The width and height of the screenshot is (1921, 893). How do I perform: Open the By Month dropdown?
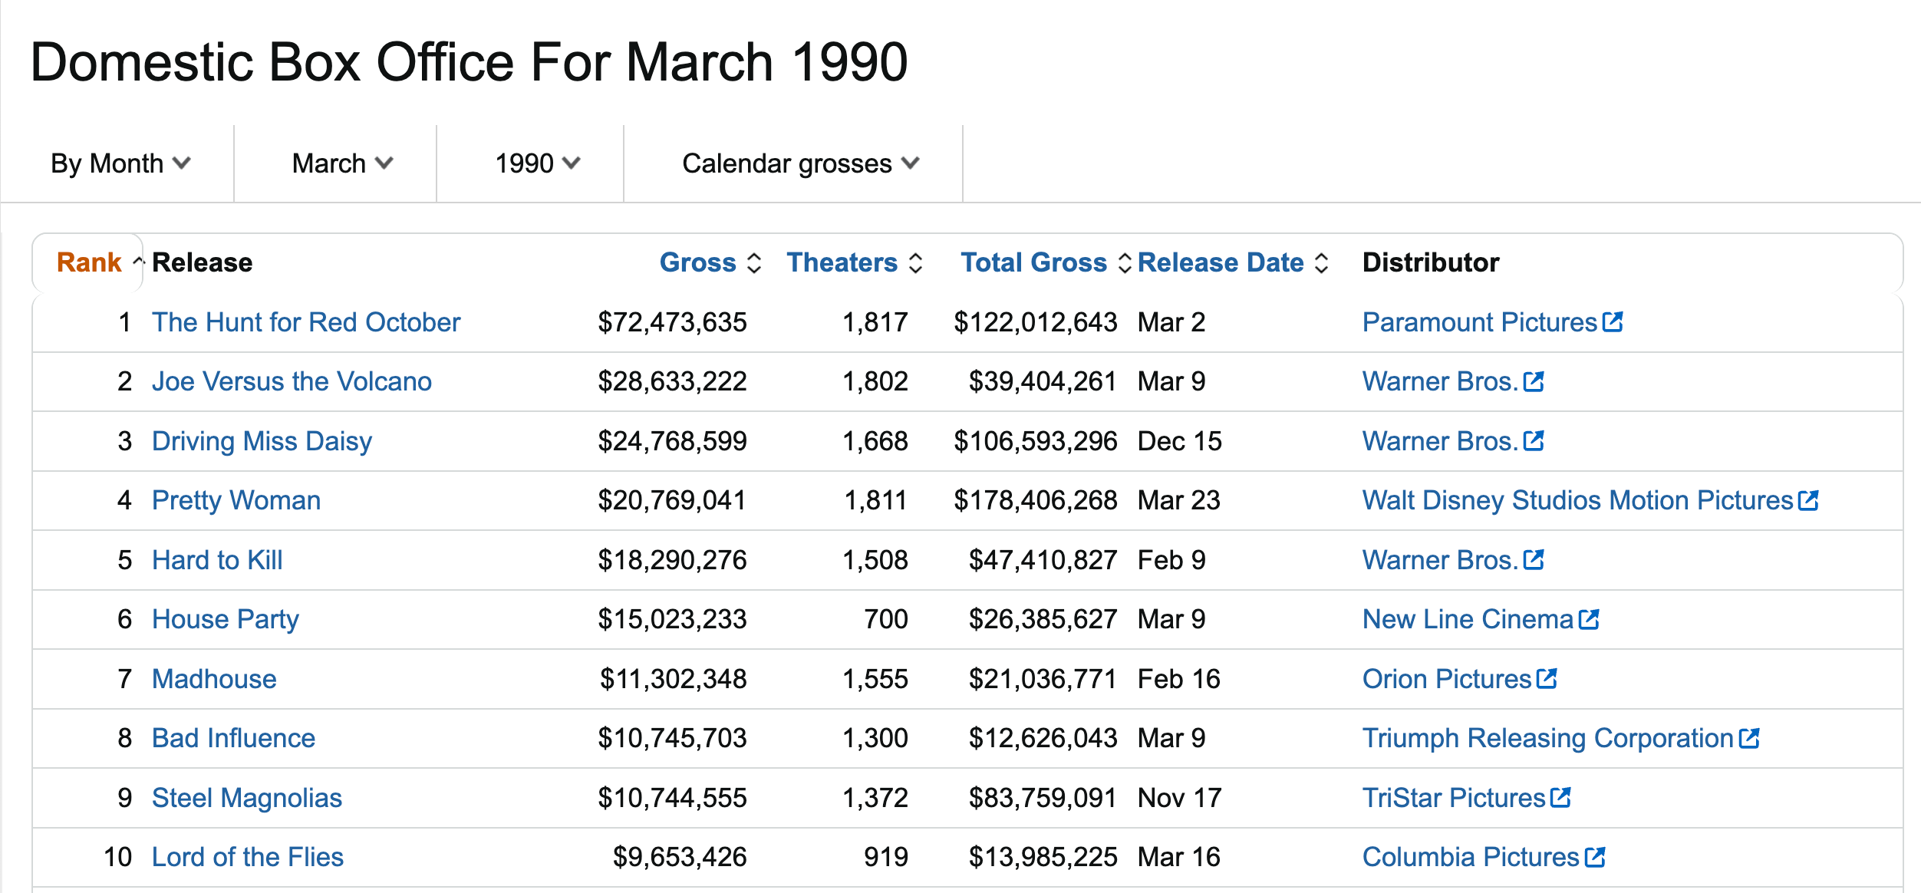[120, 163]
